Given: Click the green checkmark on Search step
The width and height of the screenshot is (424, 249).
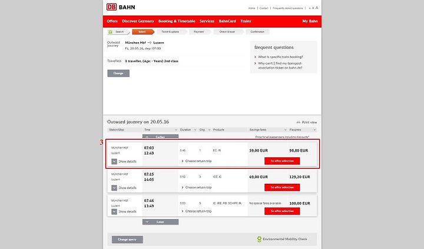Looking at the screenshot, I should [x=110, y=32].
